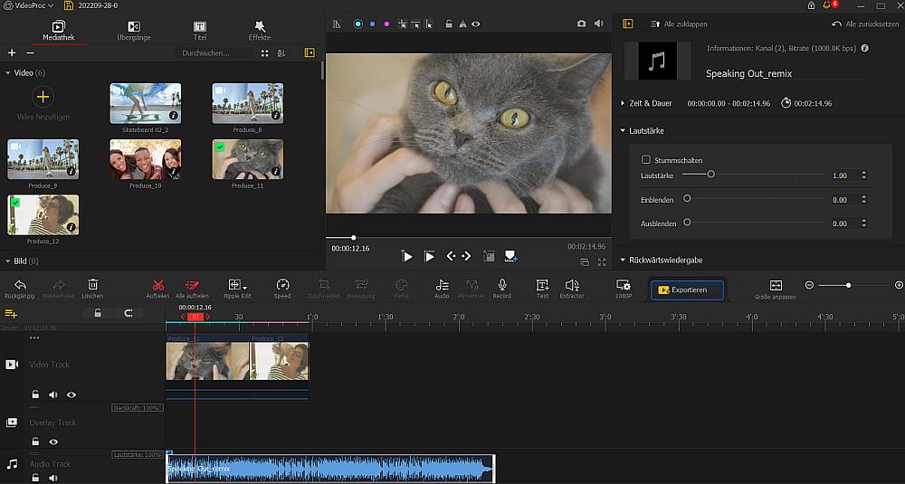Click the Extractor tool
This screenshot has height=484, width=905.
[572, 285]
